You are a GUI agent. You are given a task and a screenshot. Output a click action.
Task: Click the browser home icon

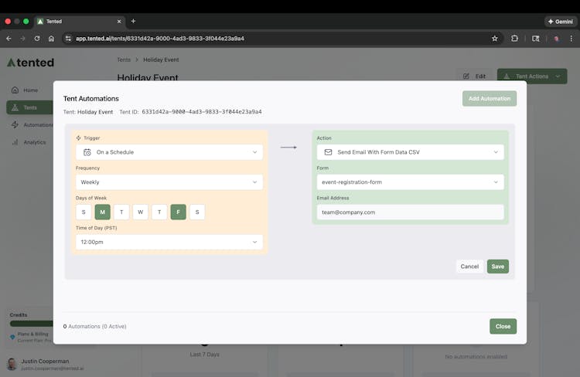click(51, 38)
